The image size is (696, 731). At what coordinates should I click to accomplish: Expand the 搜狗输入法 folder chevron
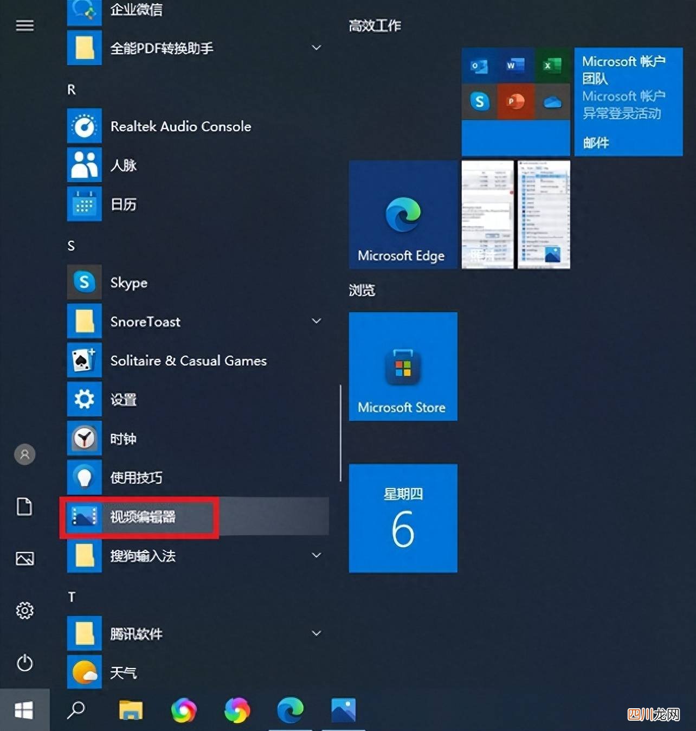click(317, 555)
